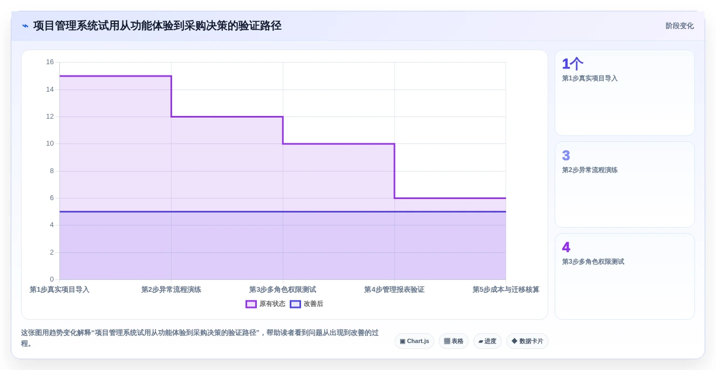Click the y-axis value 4
The width and height of the screenshot is (716, 370).
(52, 225)
